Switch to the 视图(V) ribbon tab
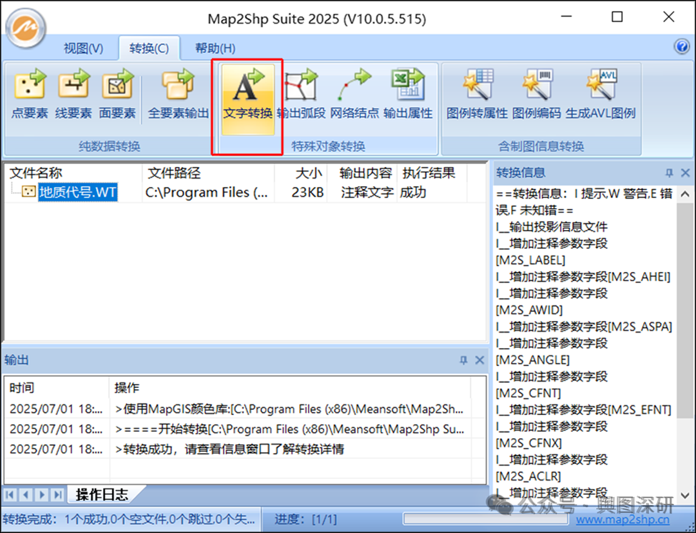 tap(84, 48)
